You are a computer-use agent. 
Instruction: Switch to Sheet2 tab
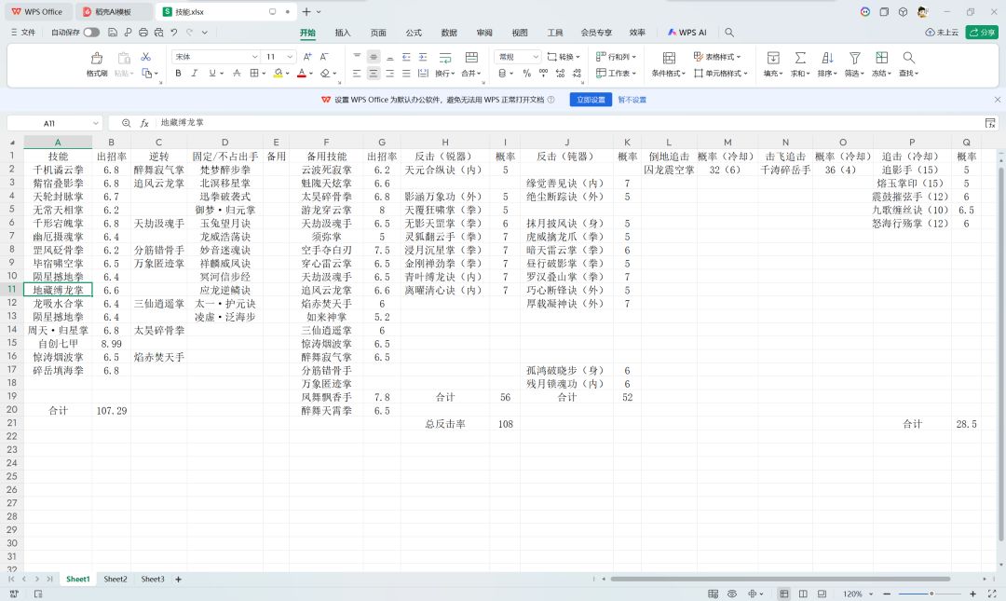[x=116, y=579]
